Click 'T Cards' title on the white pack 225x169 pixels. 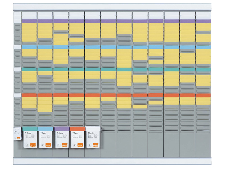point(91,133)
